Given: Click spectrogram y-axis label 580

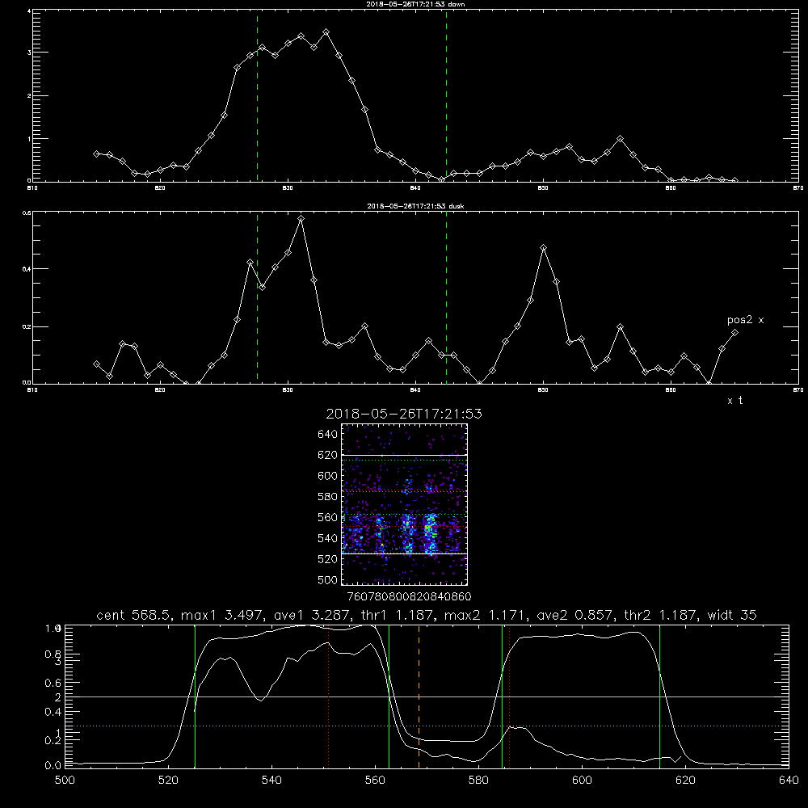Looking at the screenshot, I should coord(328,497).
